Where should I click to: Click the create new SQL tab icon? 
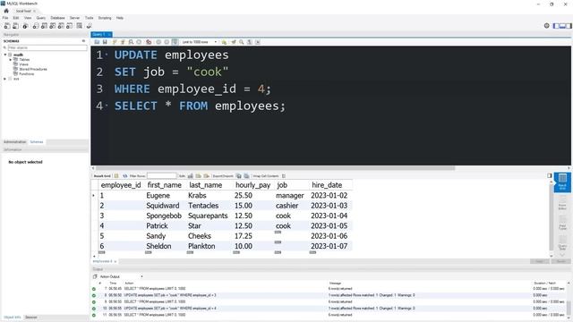[7, 26]
